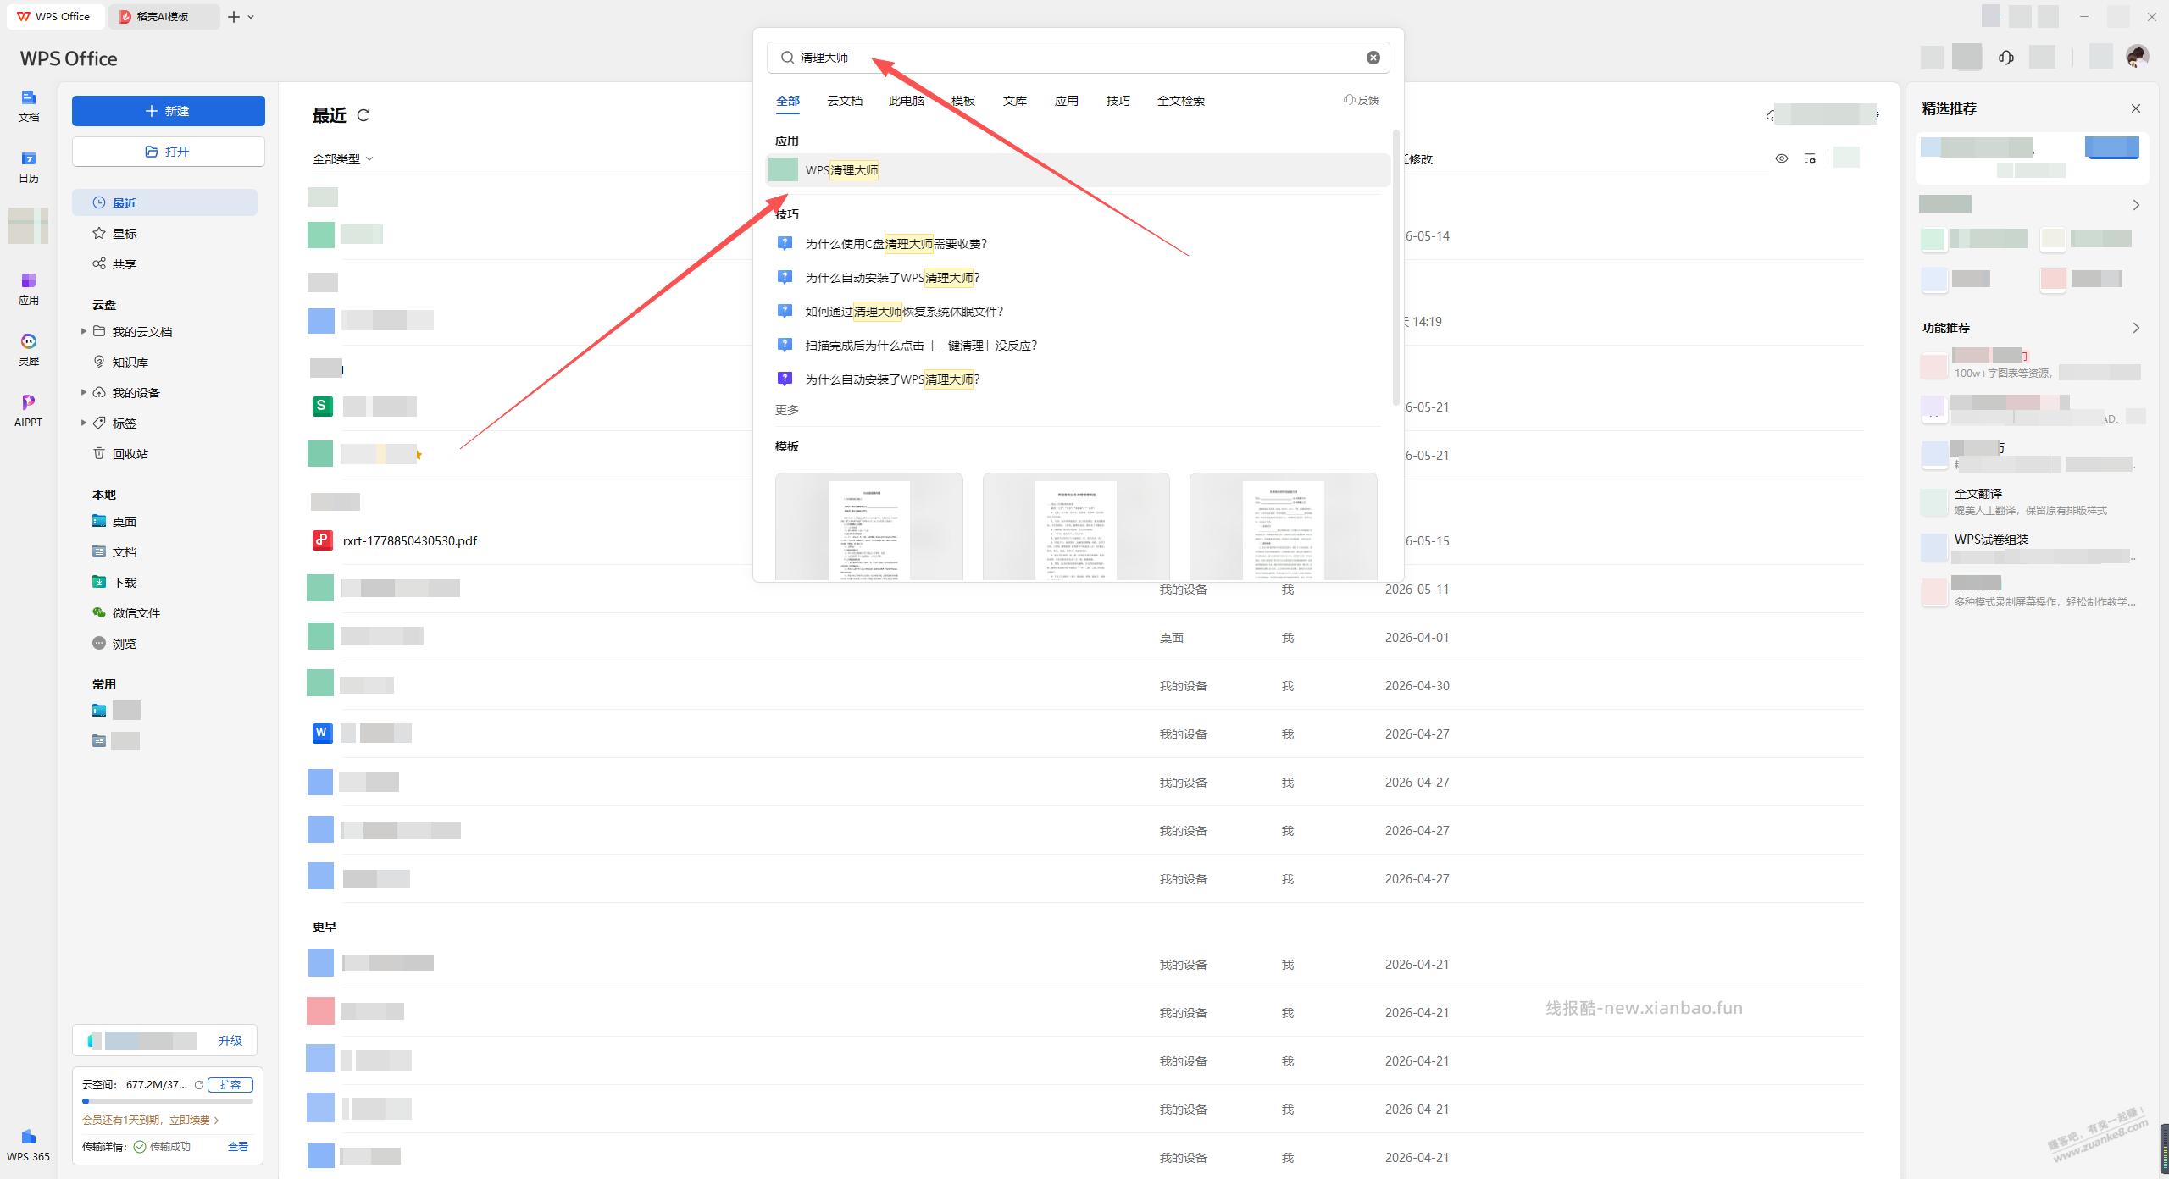This screenshot has width=2169, height=1179.
Task: Click the search results panel scrollbar
Action: (1395, 268)
